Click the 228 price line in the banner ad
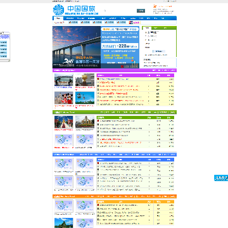The width and height of the screenshot is (228, 228). click(x=120, y=46)
